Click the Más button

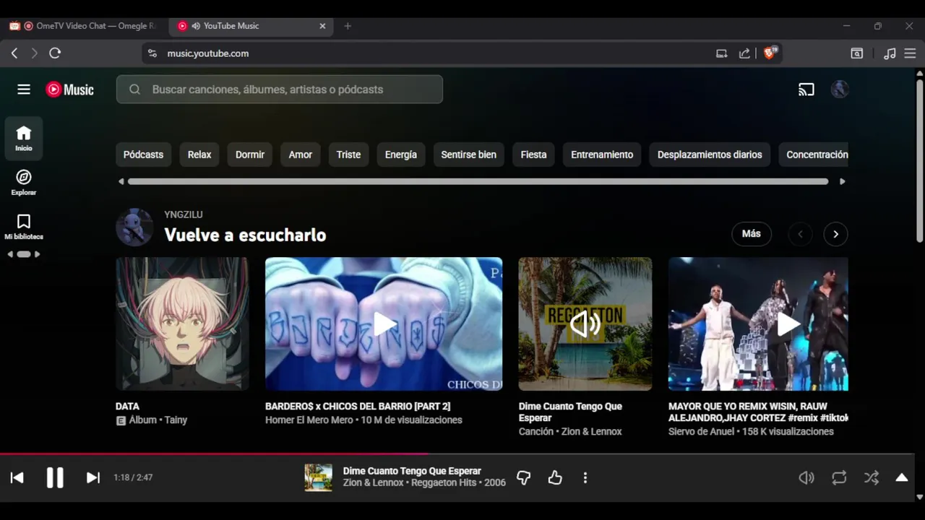coord(752,234)
